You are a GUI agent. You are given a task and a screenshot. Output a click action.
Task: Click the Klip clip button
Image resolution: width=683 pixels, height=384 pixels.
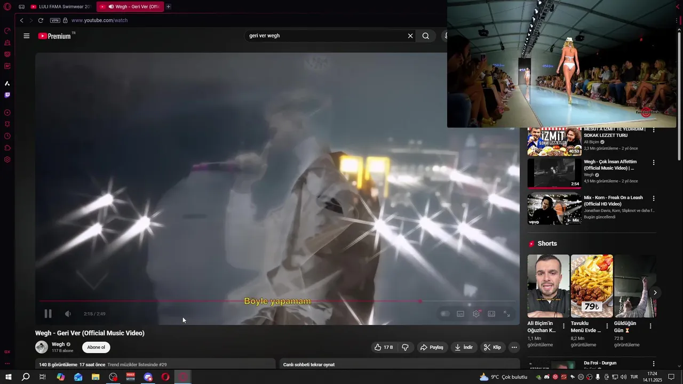tap(493, 347)
